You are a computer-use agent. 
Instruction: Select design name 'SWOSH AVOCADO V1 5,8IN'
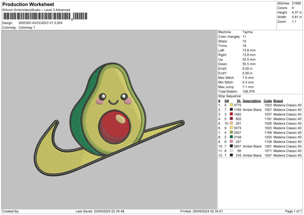tap(41, 23)
